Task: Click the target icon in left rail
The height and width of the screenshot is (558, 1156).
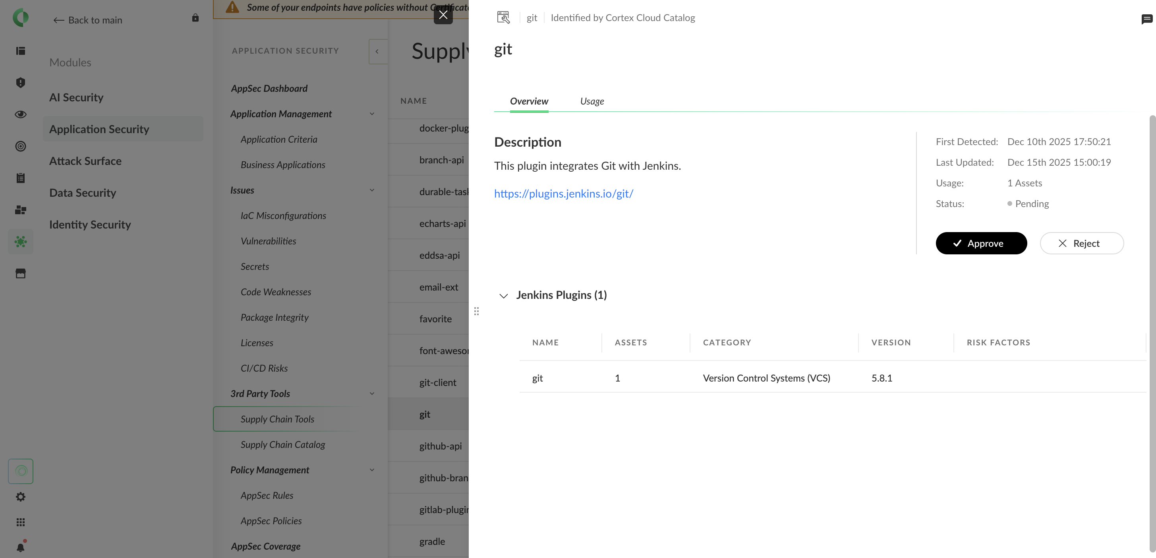Action: (21, 146)
